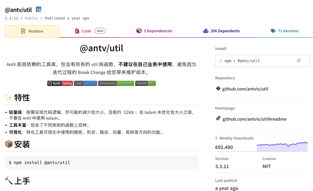Viewport: 313px width, 191px height.
Task: Click the package box emoji beside 安装
Action: 9,144
